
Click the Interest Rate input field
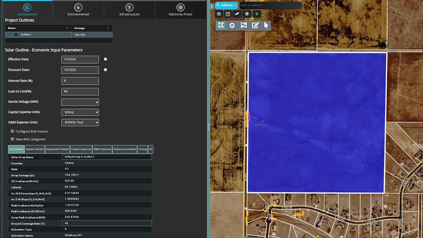pos(80,81)
